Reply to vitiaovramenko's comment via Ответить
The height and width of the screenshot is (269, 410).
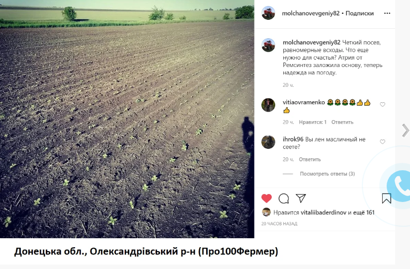click(342, 122)
